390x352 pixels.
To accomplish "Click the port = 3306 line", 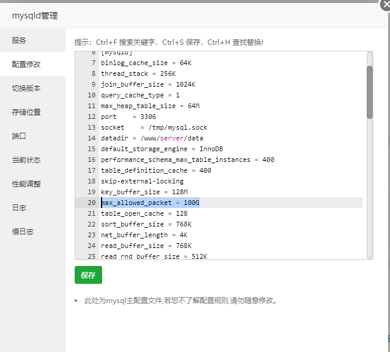I will (x=128, y=117).
